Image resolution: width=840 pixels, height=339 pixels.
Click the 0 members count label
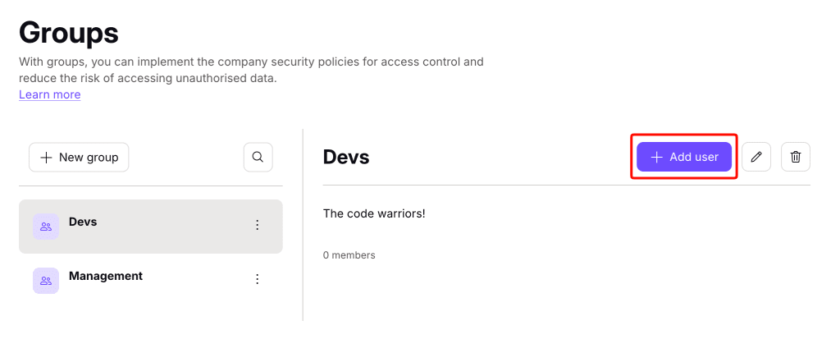(x=349, y=255)
